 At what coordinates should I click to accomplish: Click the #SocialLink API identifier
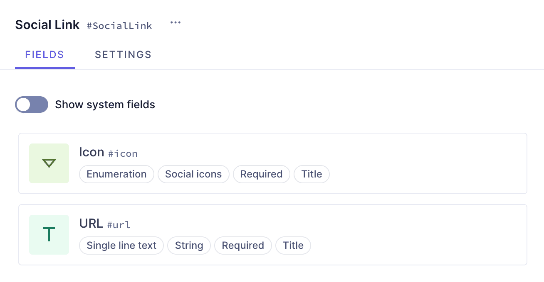(119, 26)
